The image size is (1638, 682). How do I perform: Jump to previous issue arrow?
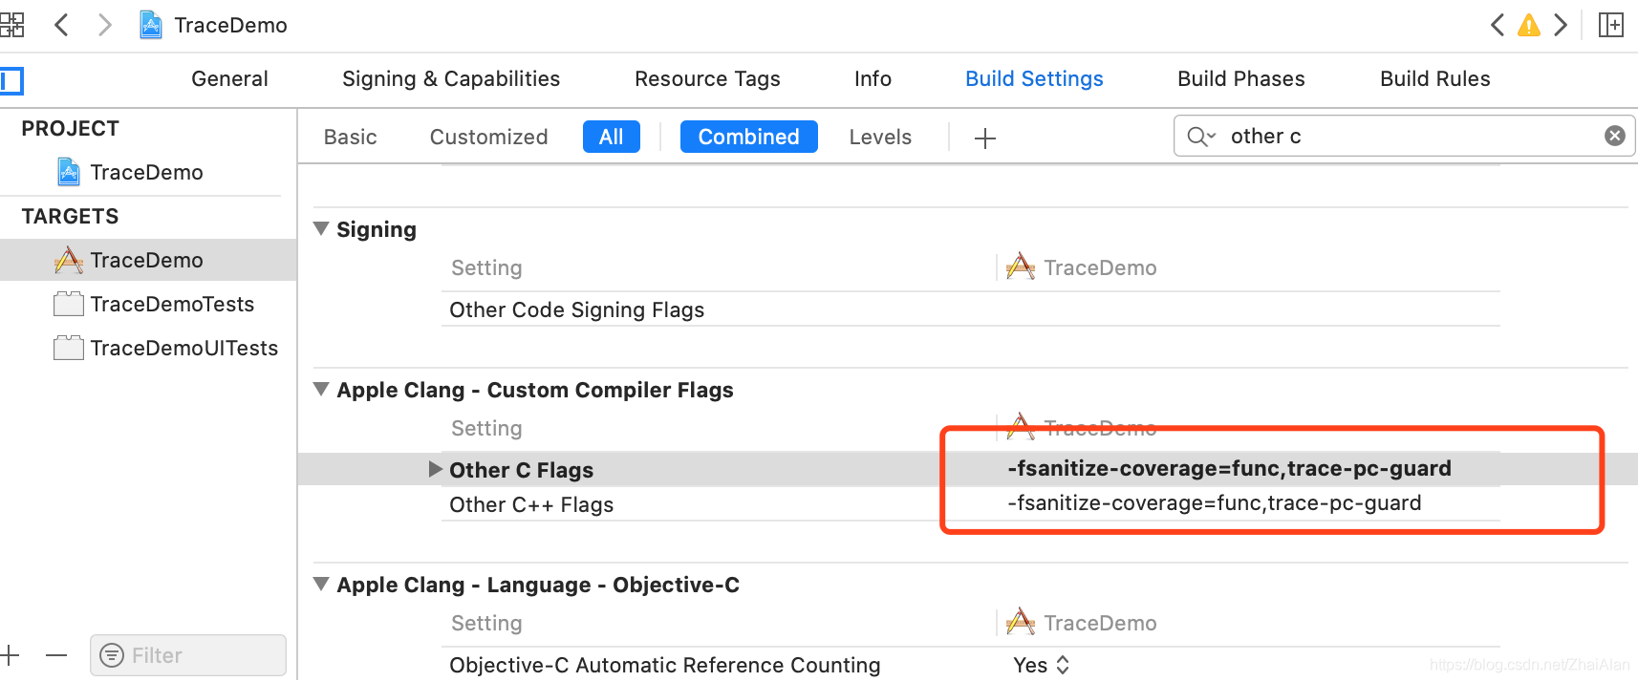[1498, 25]
